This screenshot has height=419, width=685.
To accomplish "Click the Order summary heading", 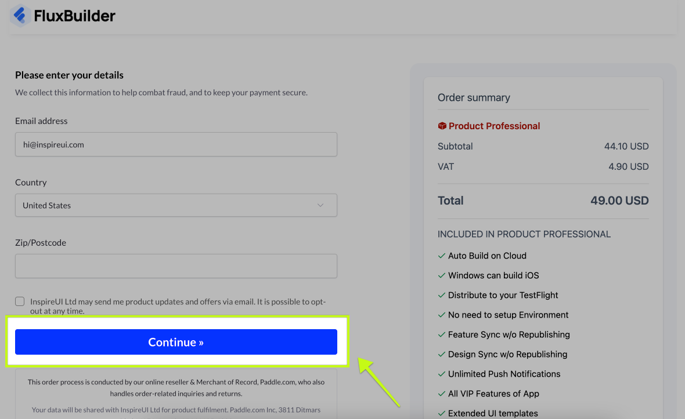I will (474, 97).
